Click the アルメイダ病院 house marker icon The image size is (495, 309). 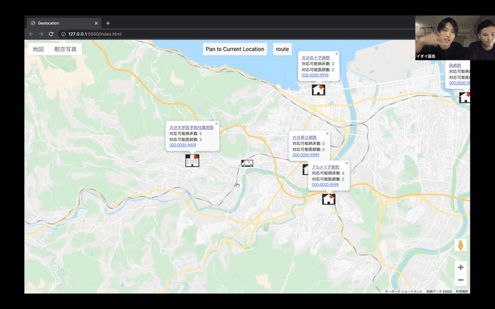329,199
